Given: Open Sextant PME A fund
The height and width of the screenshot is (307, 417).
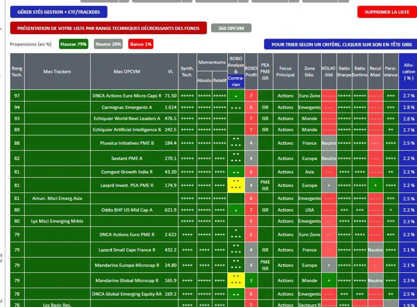Looking at the screenshot, I should pos(127,158).
